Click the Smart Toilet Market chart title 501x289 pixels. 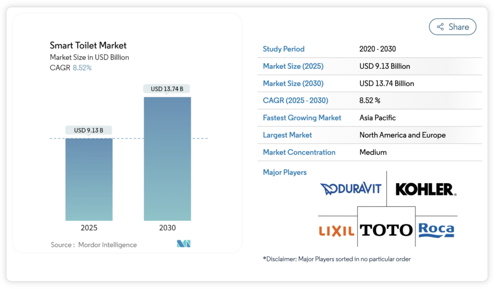tap(88, 45)
